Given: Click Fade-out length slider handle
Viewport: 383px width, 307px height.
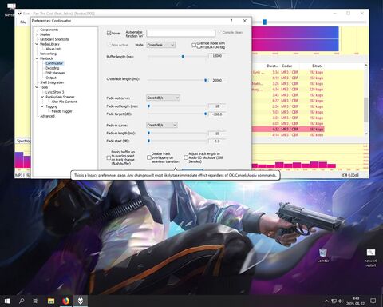Looking at the screenshot, I should pos(148,106).
